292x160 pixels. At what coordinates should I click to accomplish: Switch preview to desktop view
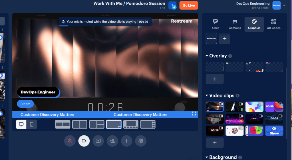pyautogui.click(x=21, y=124)
